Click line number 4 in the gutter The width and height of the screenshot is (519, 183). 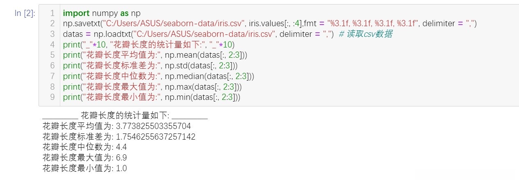pos(52,45)
